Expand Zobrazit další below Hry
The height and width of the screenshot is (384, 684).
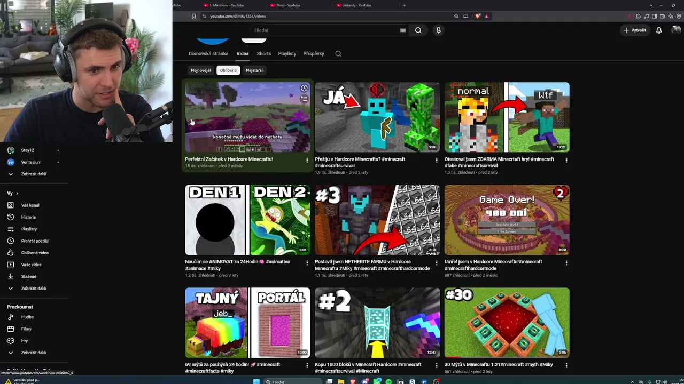34,353
